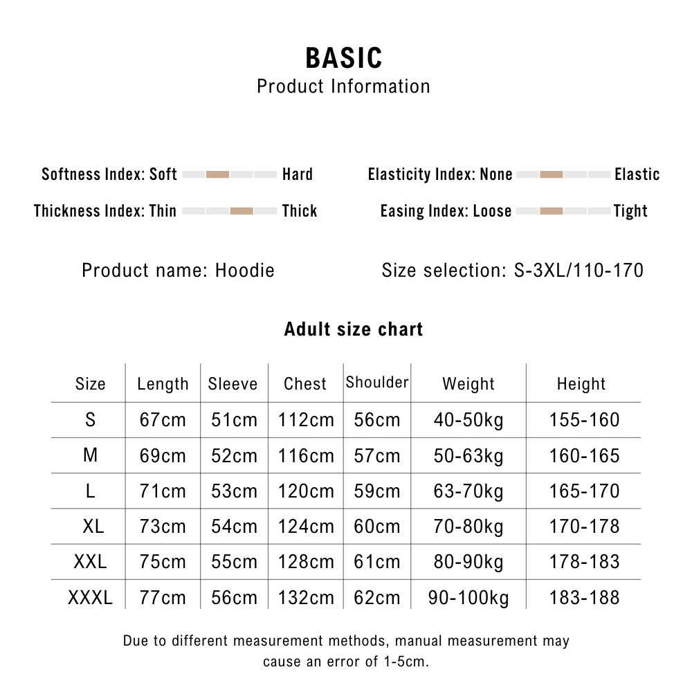The width and height of the screenshot is (692, 692).
Task: Select the Size selection: S-3XL/110-170 text
Action: click(x=513, y=270)
